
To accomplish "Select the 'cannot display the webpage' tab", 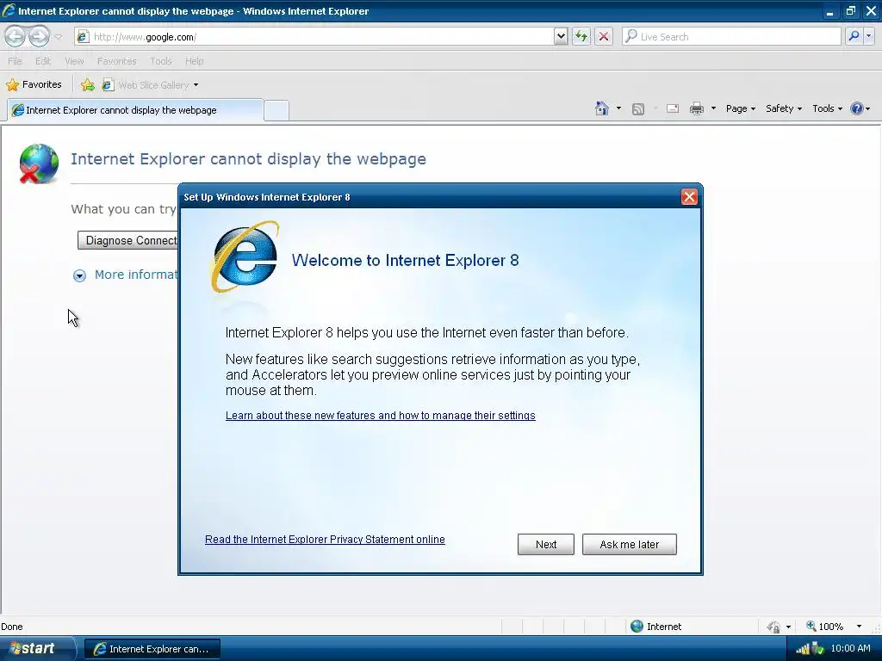I will pyautogui.click(x=135, y=110).
